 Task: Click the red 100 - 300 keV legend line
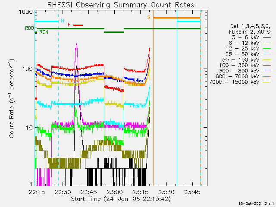[267, 65]
